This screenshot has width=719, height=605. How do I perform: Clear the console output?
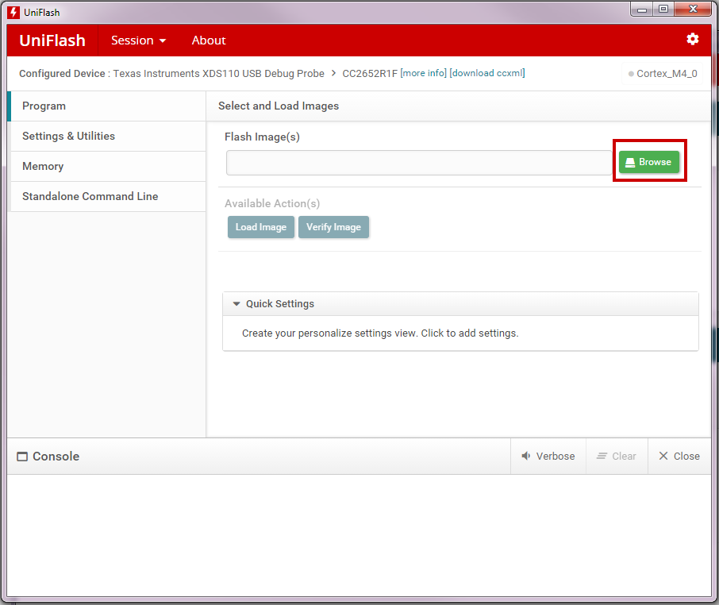pyautogui.click(x=617, y=457)
